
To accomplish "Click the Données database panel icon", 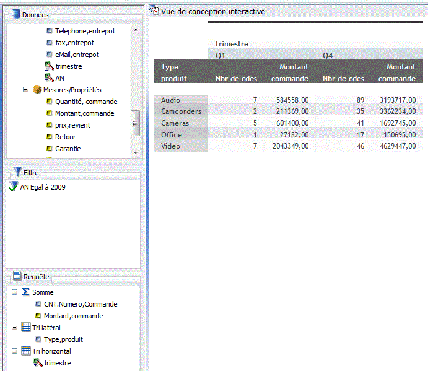I will pos(15,14).
